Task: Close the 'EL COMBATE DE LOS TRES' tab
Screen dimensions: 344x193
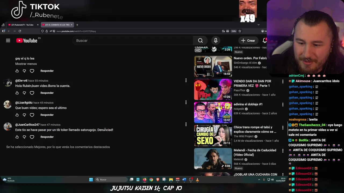Action: [x=71, y=25]
